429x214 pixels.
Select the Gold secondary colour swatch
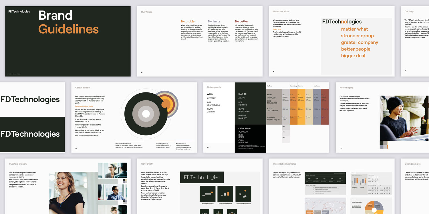[293, 107]
